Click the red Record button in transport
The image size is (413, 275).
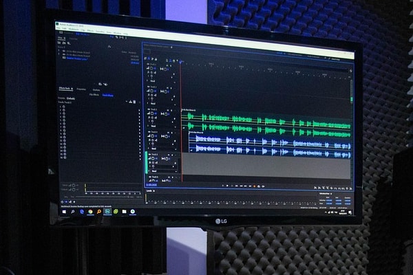253,186
